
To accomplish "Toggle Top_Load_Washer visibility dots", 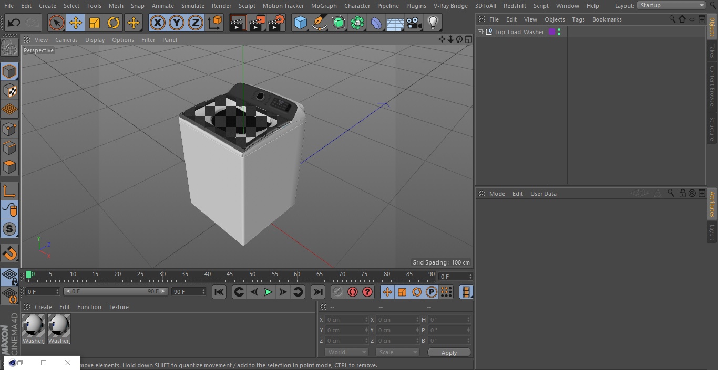I will click(559, 32).
